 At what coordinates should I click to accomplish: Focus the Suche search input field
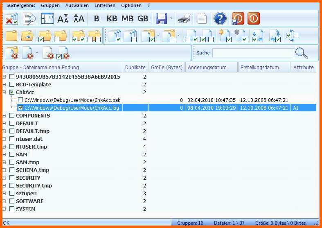pos(253,53)
